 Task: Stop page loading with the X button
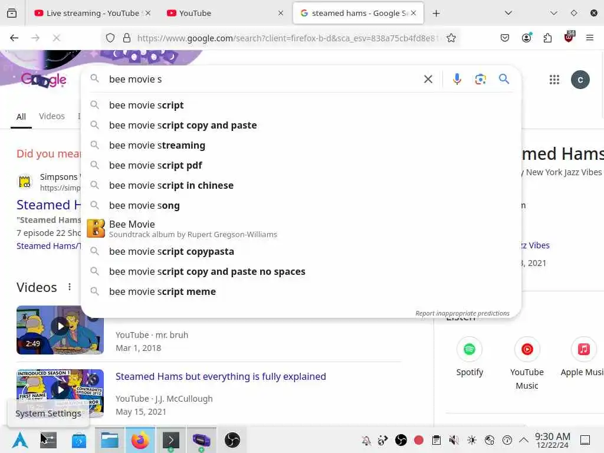pos(56,38)
